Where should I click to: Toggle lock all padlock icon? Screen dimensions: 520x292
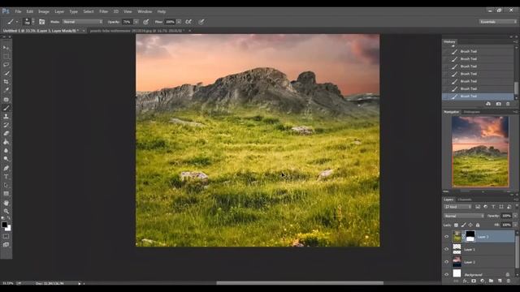(x=478, y=225)
